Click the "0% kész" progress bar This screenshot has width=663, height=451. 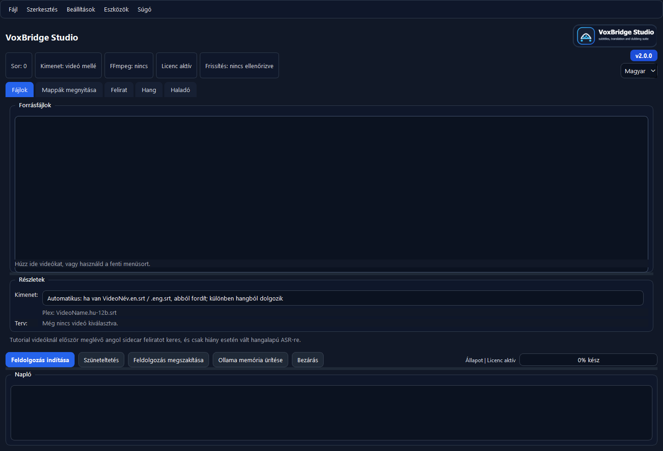pyautogui.click(x=588, y=359)
